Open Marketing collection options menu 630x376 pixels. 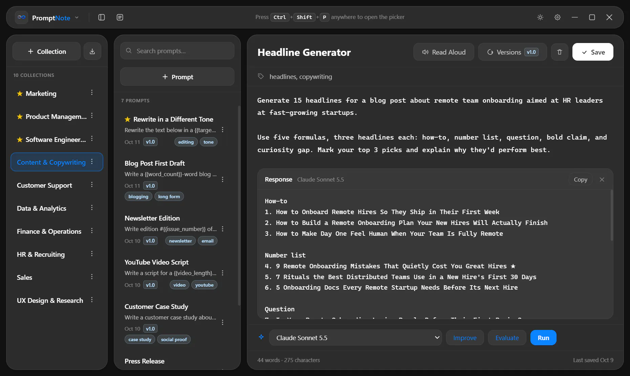[92, 93]
